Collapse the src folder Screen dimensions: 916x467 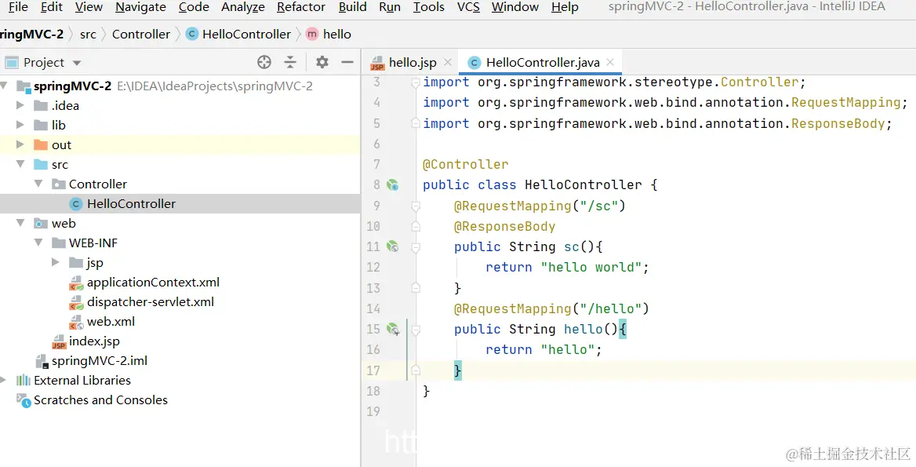pyautogui.click(x=20, y=164)
